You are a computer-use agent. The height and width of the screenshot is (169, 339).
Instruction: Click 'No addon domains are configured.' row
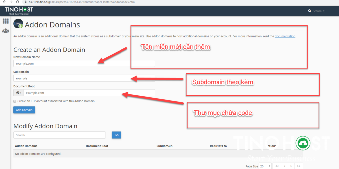pyautogui.click(x=158, y=154)
